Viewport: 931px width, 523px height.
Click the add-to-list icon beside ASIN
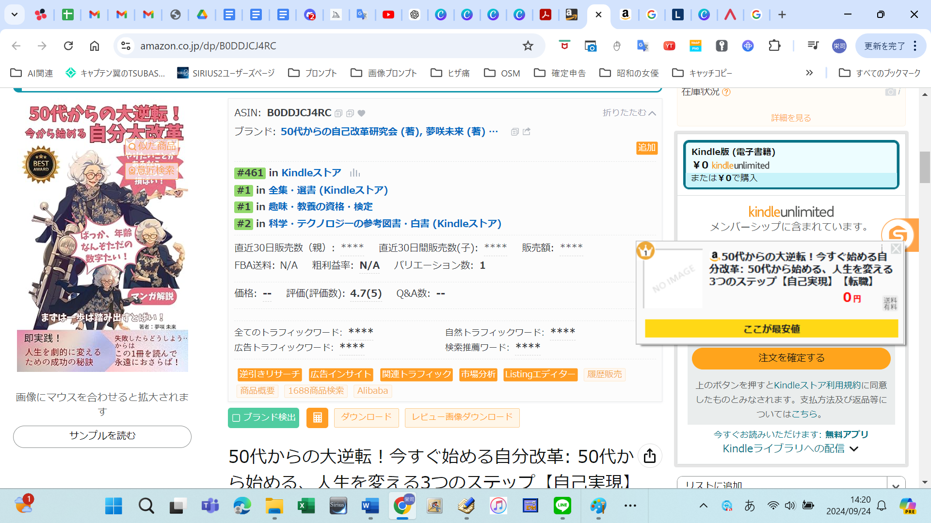click(x=350, y=113)
